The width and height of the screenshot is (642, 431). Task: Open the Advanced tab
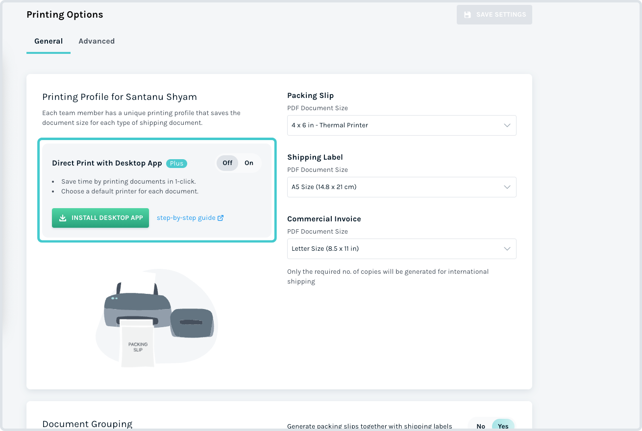point(97,41)
